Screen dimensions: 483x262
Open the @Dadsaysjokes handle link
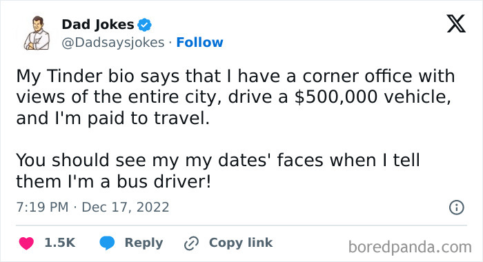[113, 43]
